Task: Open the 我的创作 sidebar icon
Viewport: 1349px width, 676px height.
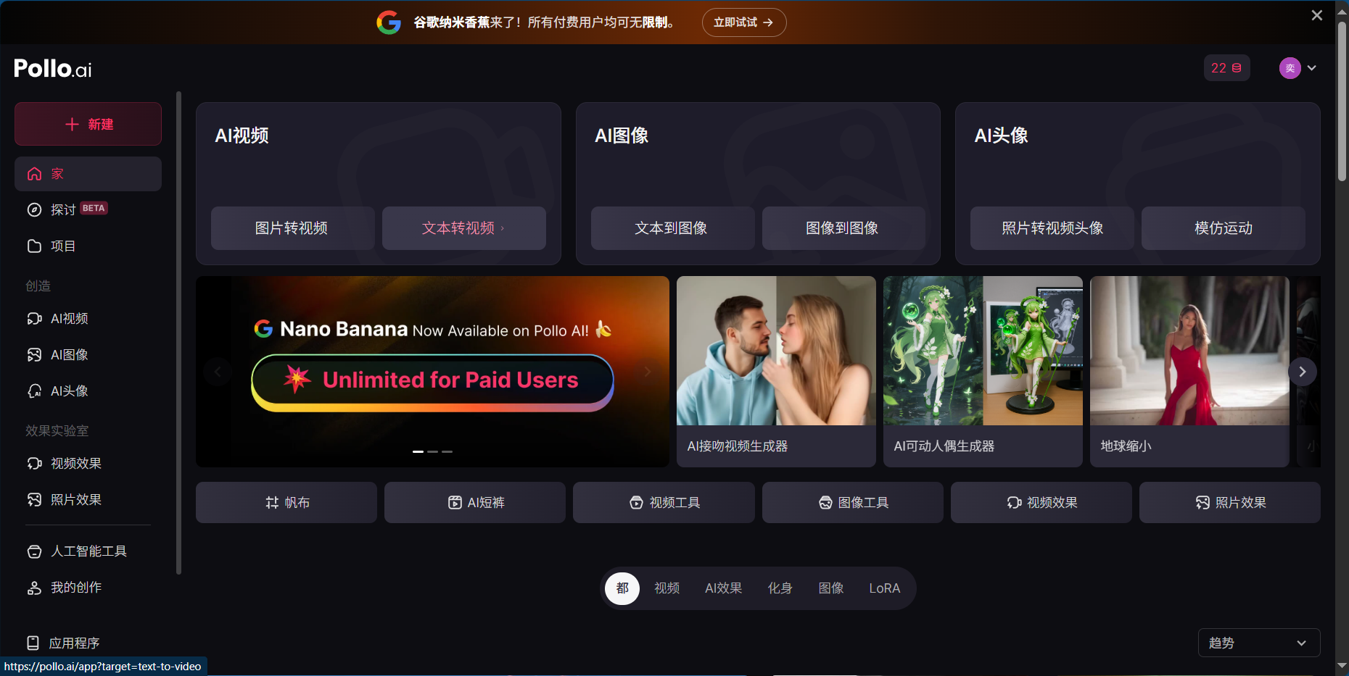Action: 34,588
